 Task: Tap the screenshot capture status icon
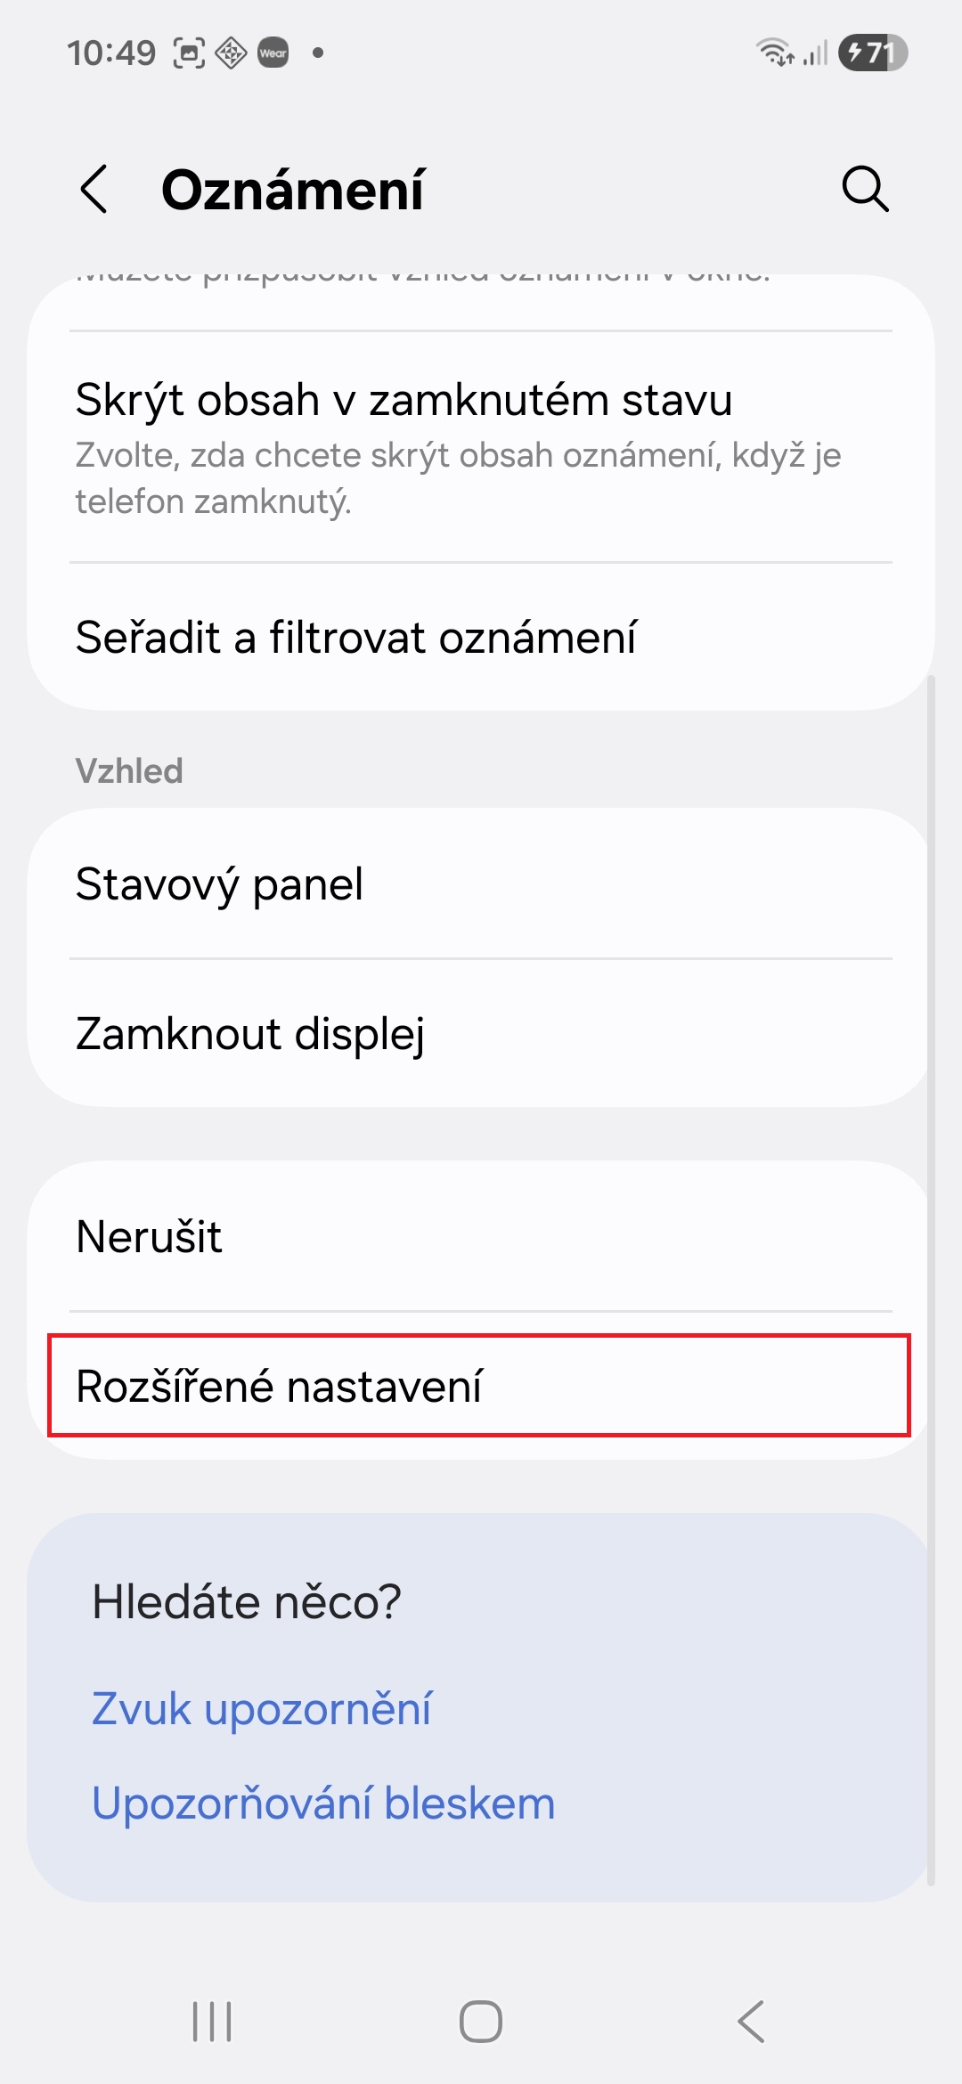(189, 53)
